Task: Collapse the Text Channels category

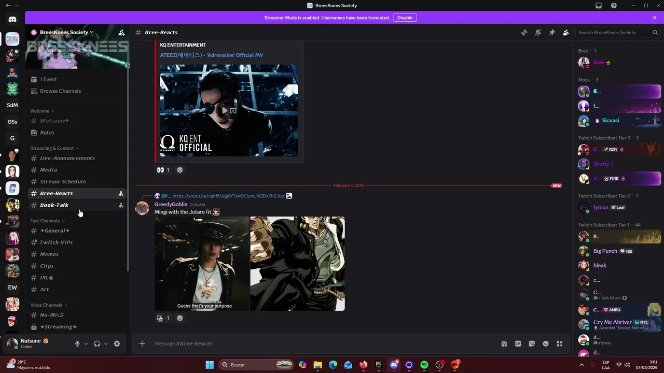Action: pyautogui.click(x=47, y=221)
